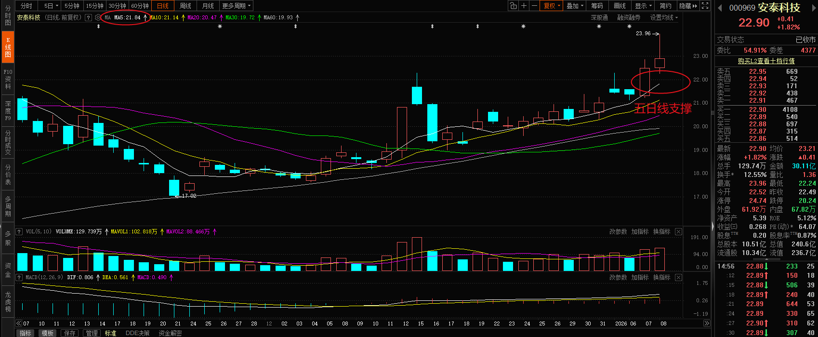Toggle 简约 simple mode
Viewport: 818px width, 337px height.
pyautogui.click(x=665, y=6)
